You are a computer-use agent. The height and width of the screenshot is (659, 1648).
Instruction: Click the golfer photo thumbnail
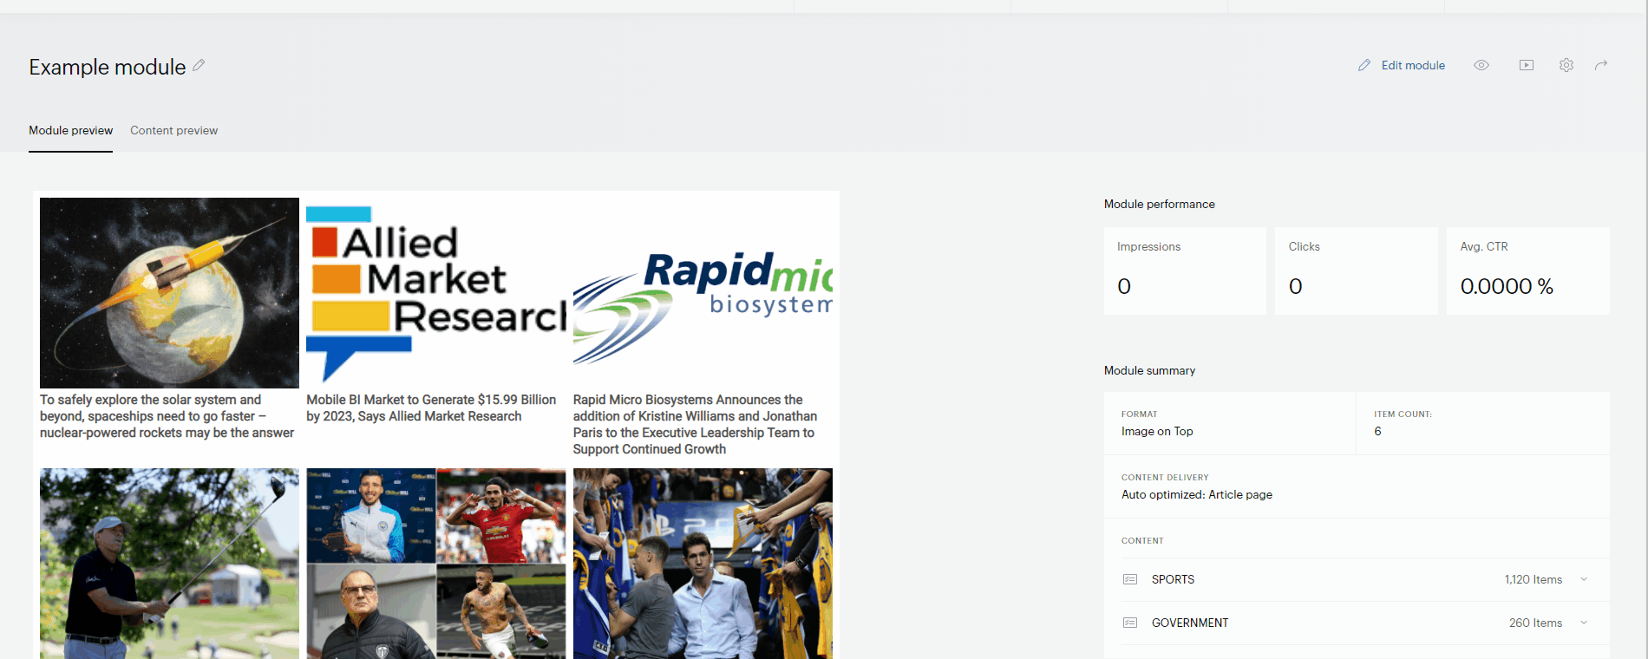tap(169, 564)
